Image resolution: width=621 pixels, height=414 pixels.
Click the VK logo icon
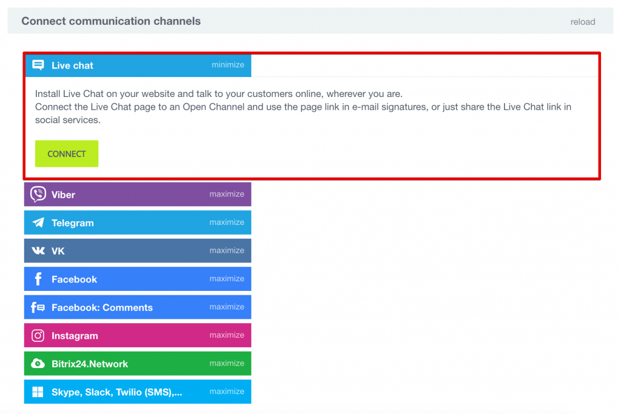tap(38, 250)
